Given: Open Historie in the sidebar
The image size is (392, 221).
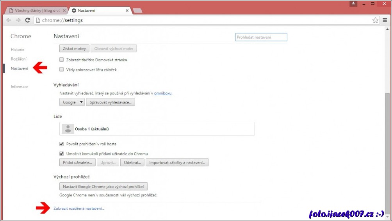Looking at the screenshot, I should [x=18, y=50].
